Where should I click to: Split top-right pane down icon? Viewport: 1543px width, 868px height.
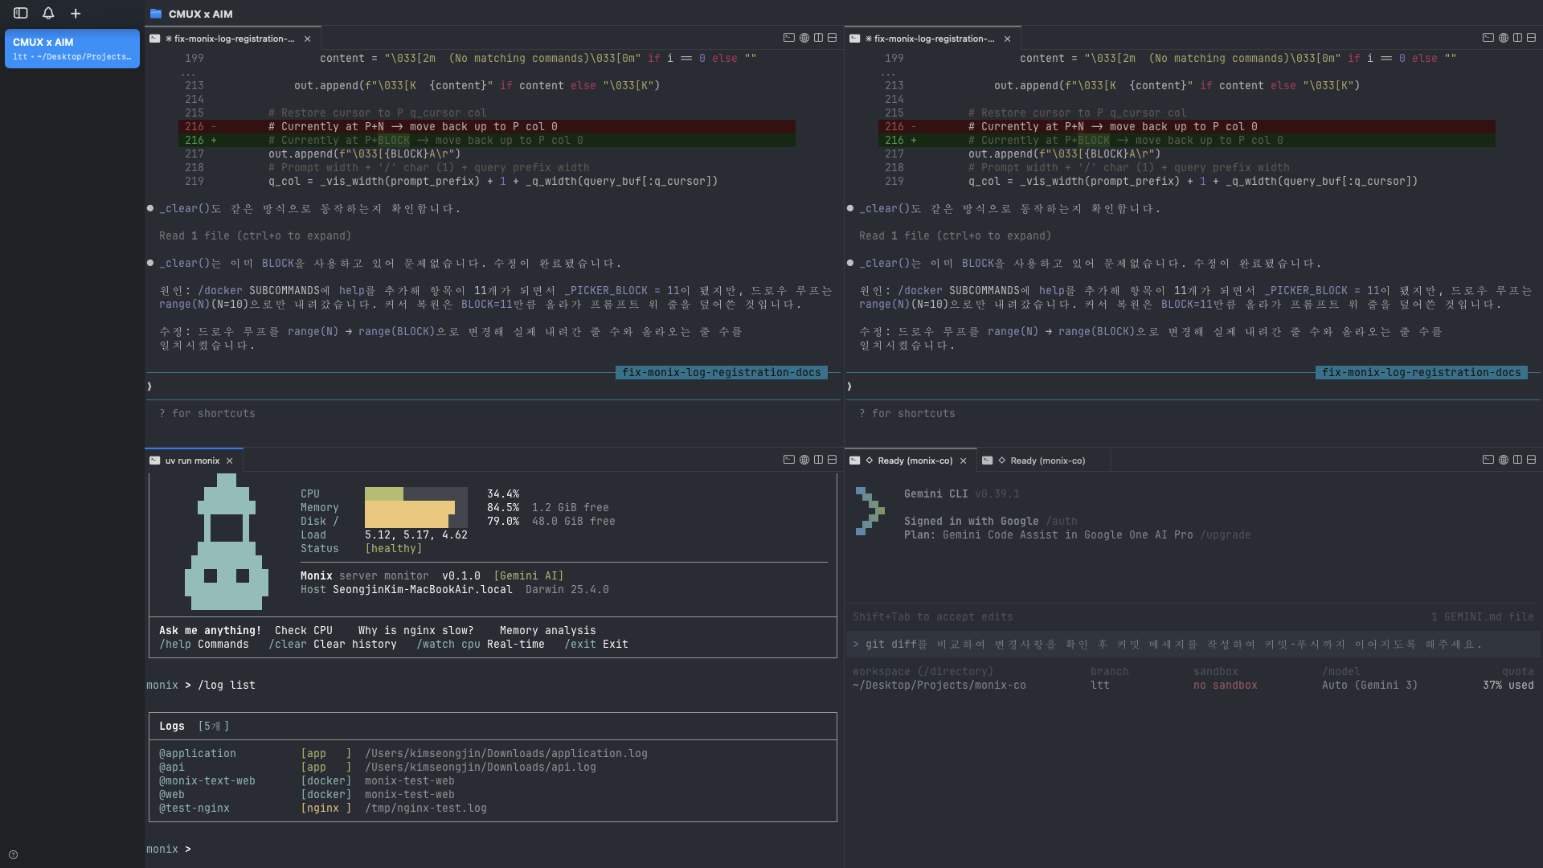[1531, 38]
